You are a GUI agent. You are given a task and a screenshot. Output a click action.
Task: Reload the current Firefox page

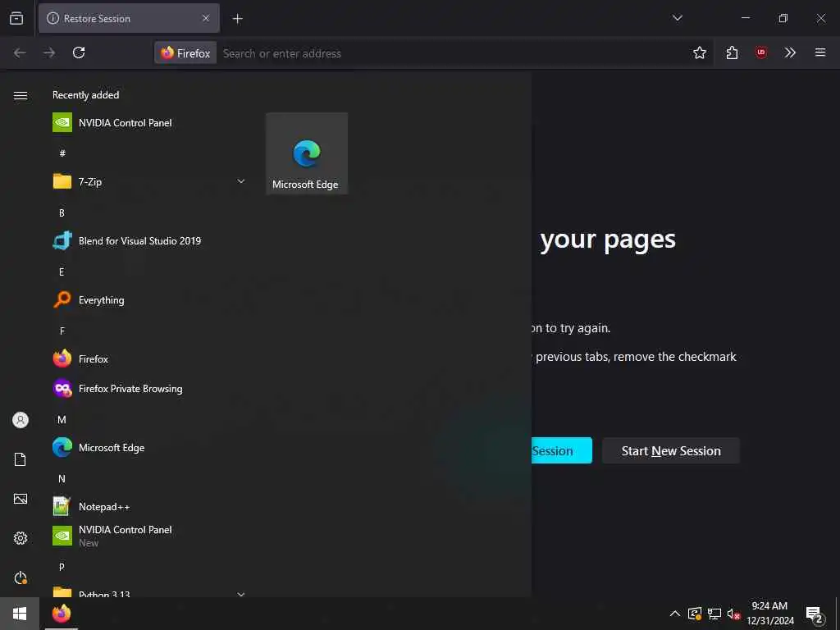pyautogui.click(x=79, y=52)
